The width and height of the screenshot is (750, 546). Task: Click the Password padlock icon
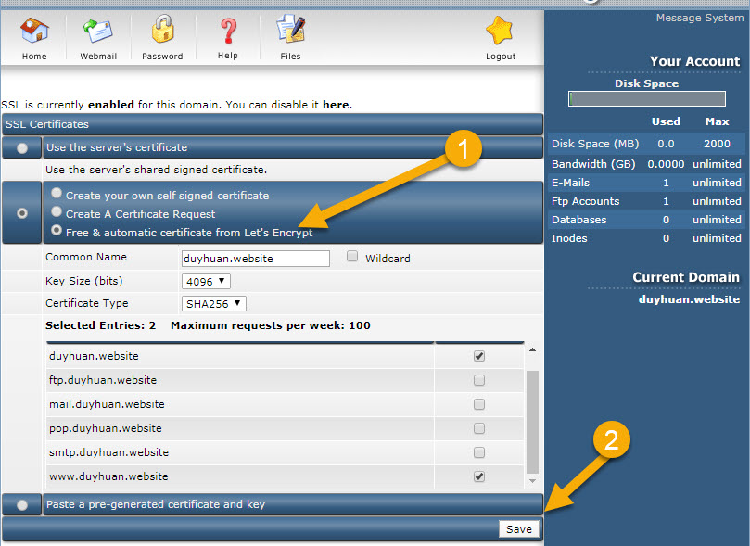pyautogui.click(x=162, y=32)
